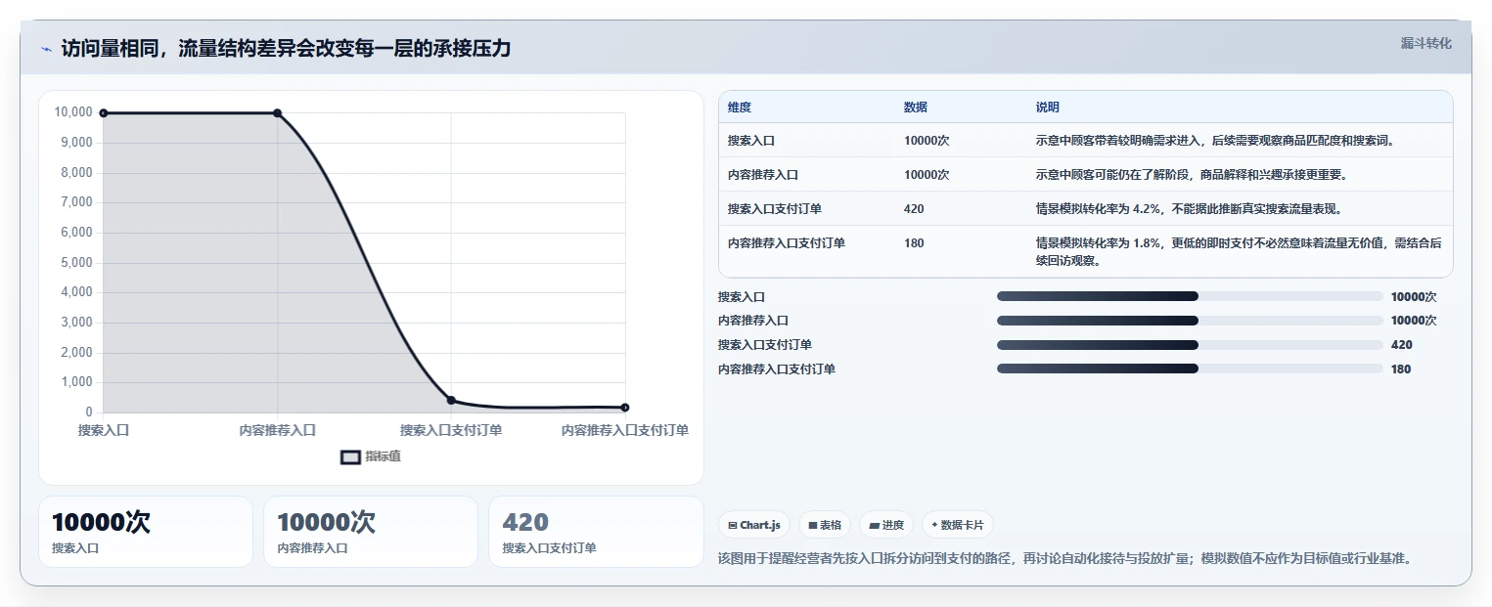This screenshot has width=1492, height=607.
Task: Select the 内容推荐入口支付订单 table row cell
Action: pyautogui.click(x=787, y=243)
